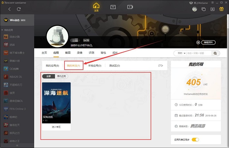229x148 pixels.
Task: Collapse the 我的应用 sidebar section
Action: click(x=2, y=30)
